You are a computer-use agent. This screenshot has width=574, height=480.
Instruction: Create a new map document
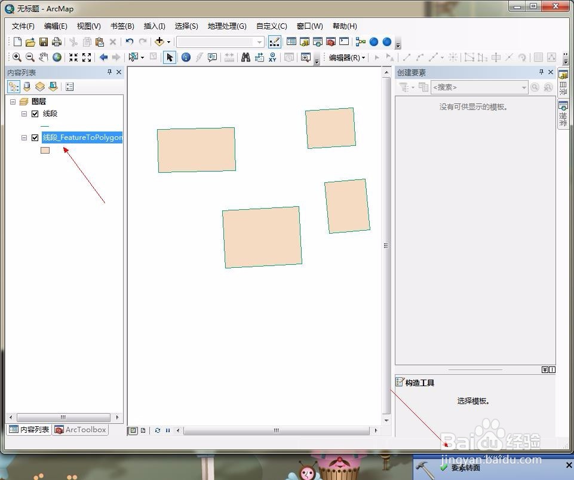pos(17,42)
